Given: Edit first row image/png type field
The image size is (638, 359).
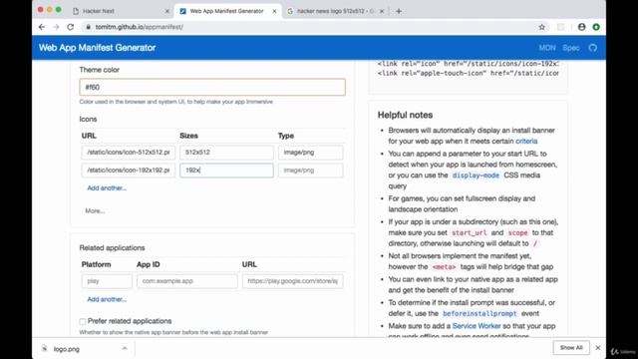Looking at the screenshot, I should [x=310, y=153].
